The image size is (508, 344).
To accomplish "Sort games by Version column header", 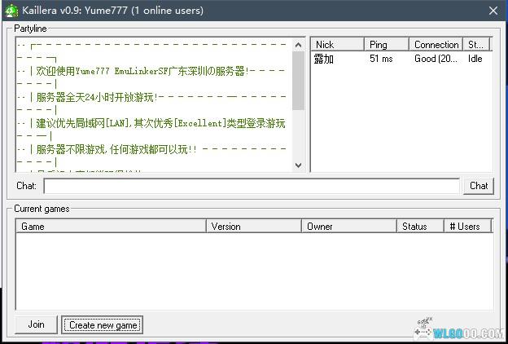I will [x=254, y=226].
